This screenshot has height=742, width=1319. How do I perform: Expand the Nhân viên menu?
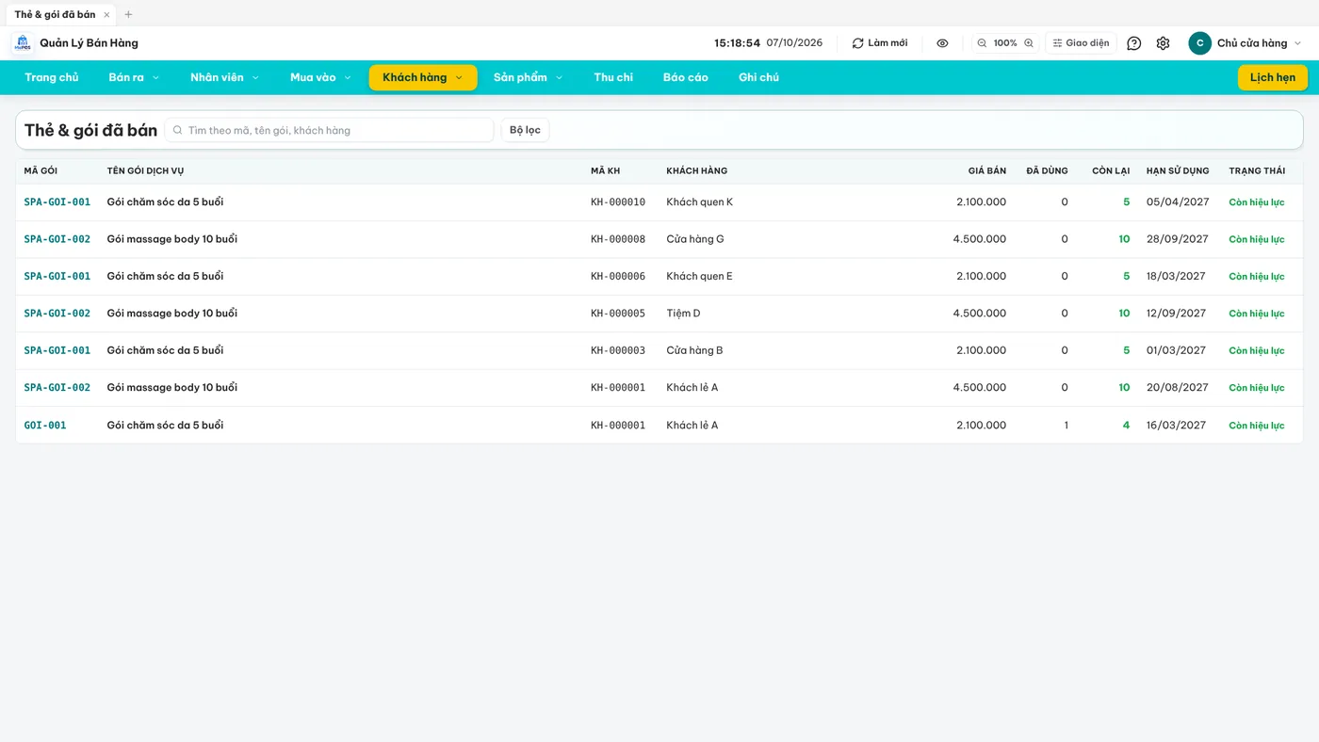(224, 77)
